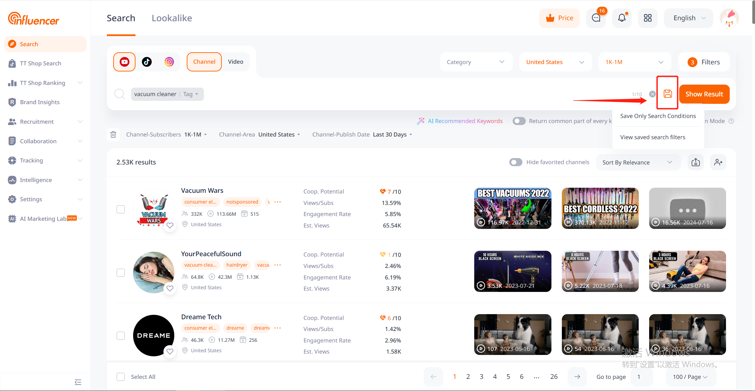Open the Category dropdown

point(476,62)
